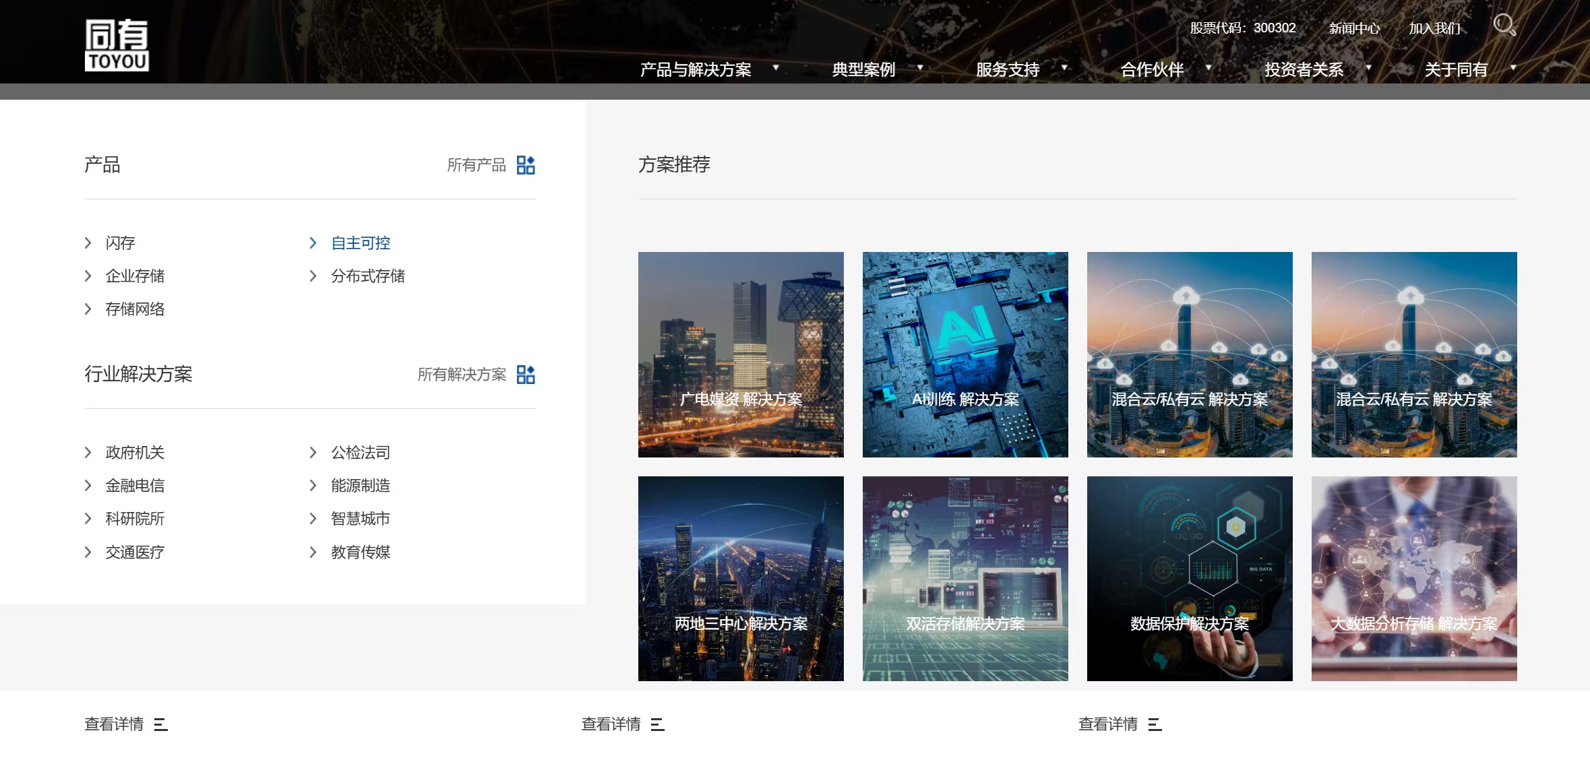
Task: Open 服务支持 menu
Action: (1008, 69)
